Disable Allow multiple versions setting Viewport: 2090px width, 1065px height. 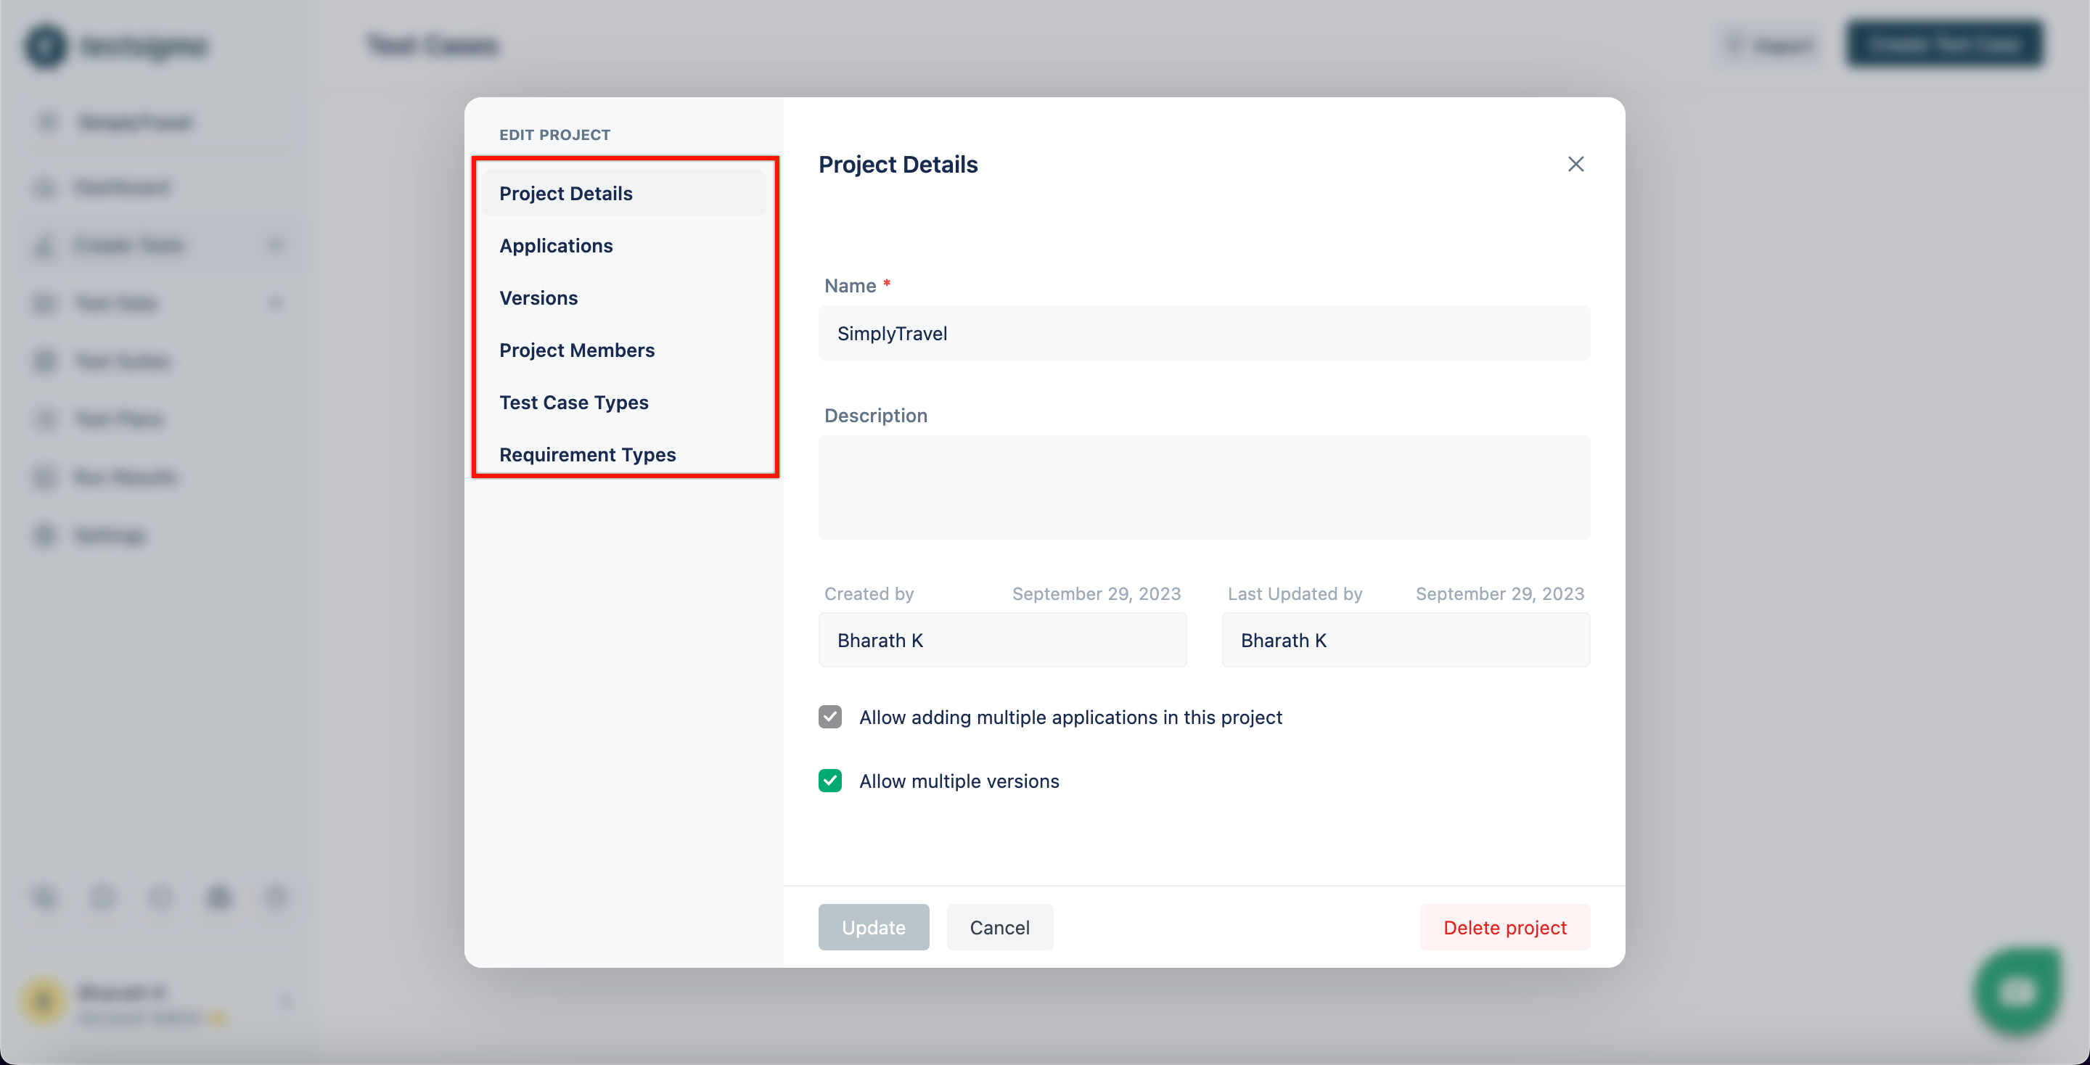(829, 780)
